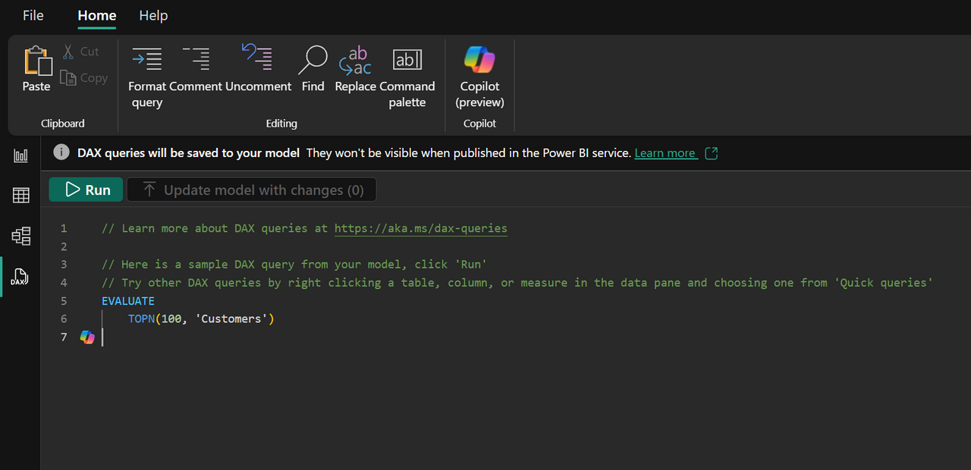Click the number 100 in TOPN
This screenshot has width=971, height=470.
click(x=171, y=319)
